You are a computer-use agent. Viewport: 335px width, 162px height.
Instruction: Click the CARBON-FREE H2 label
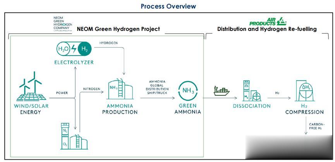click(317, 126)
